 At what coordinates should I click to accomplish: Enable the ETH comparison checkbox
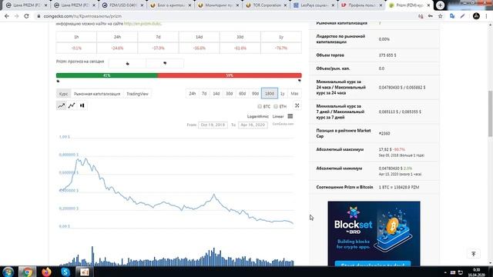276,106
